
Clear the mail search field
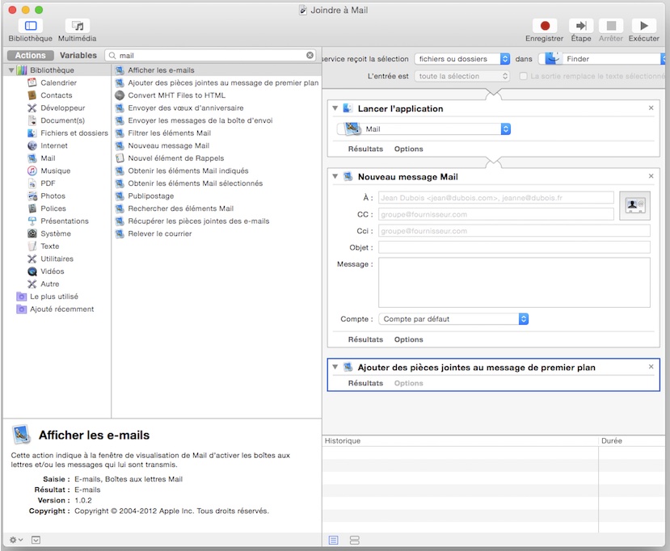(310, 55)
